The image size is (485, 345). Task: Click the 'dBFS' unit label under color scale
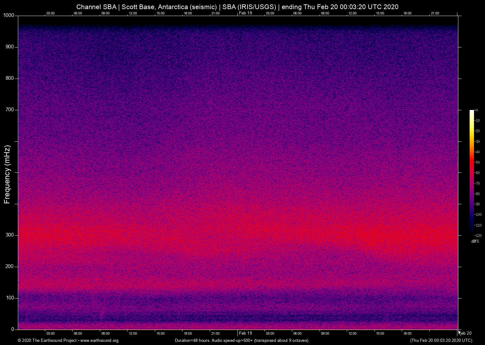[x=475, y=241]
